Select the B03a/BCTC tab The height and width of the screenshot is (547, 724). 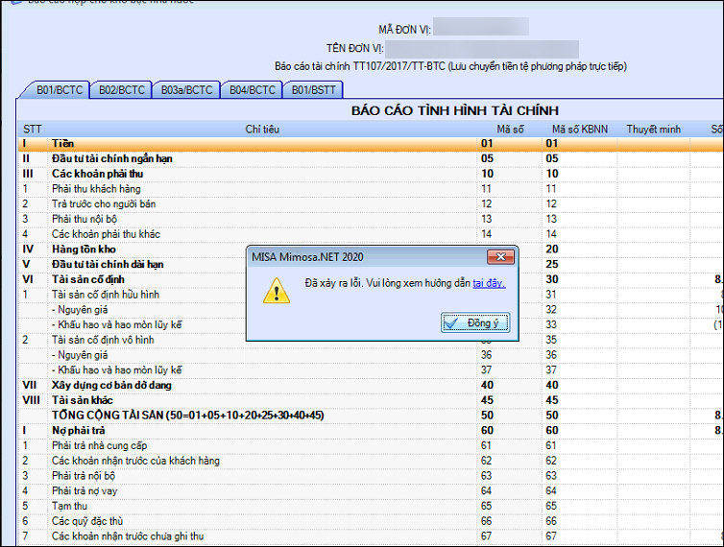(x=186, y=90)
